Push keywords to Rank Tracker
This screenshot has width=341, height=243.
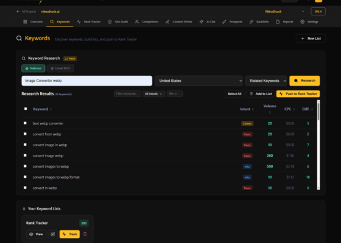[x=298, y=94]
